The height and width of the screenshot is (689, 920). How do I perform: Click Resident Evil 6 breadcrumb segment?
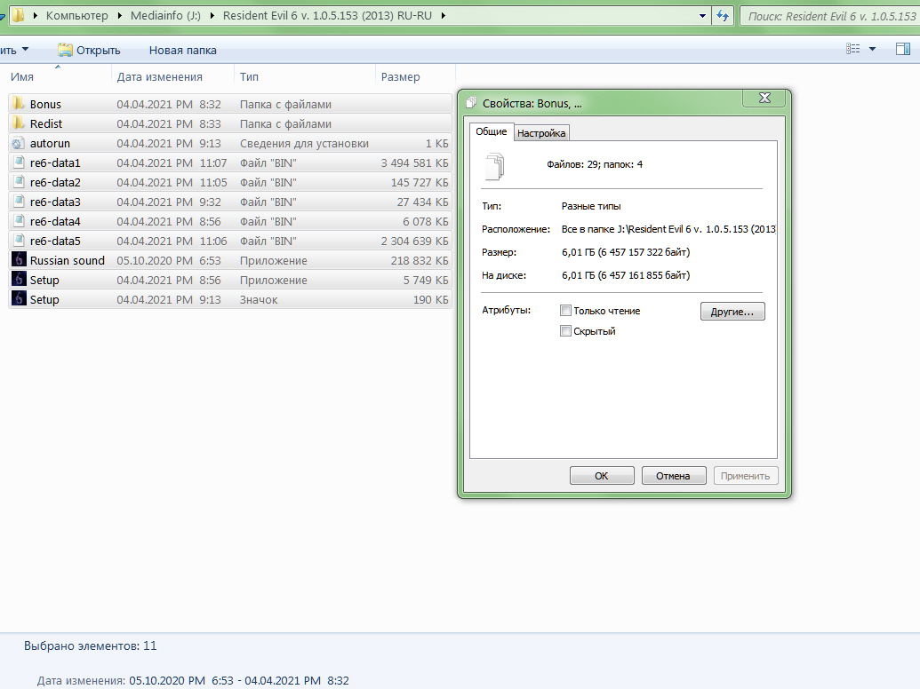click(x=327, y=16)
